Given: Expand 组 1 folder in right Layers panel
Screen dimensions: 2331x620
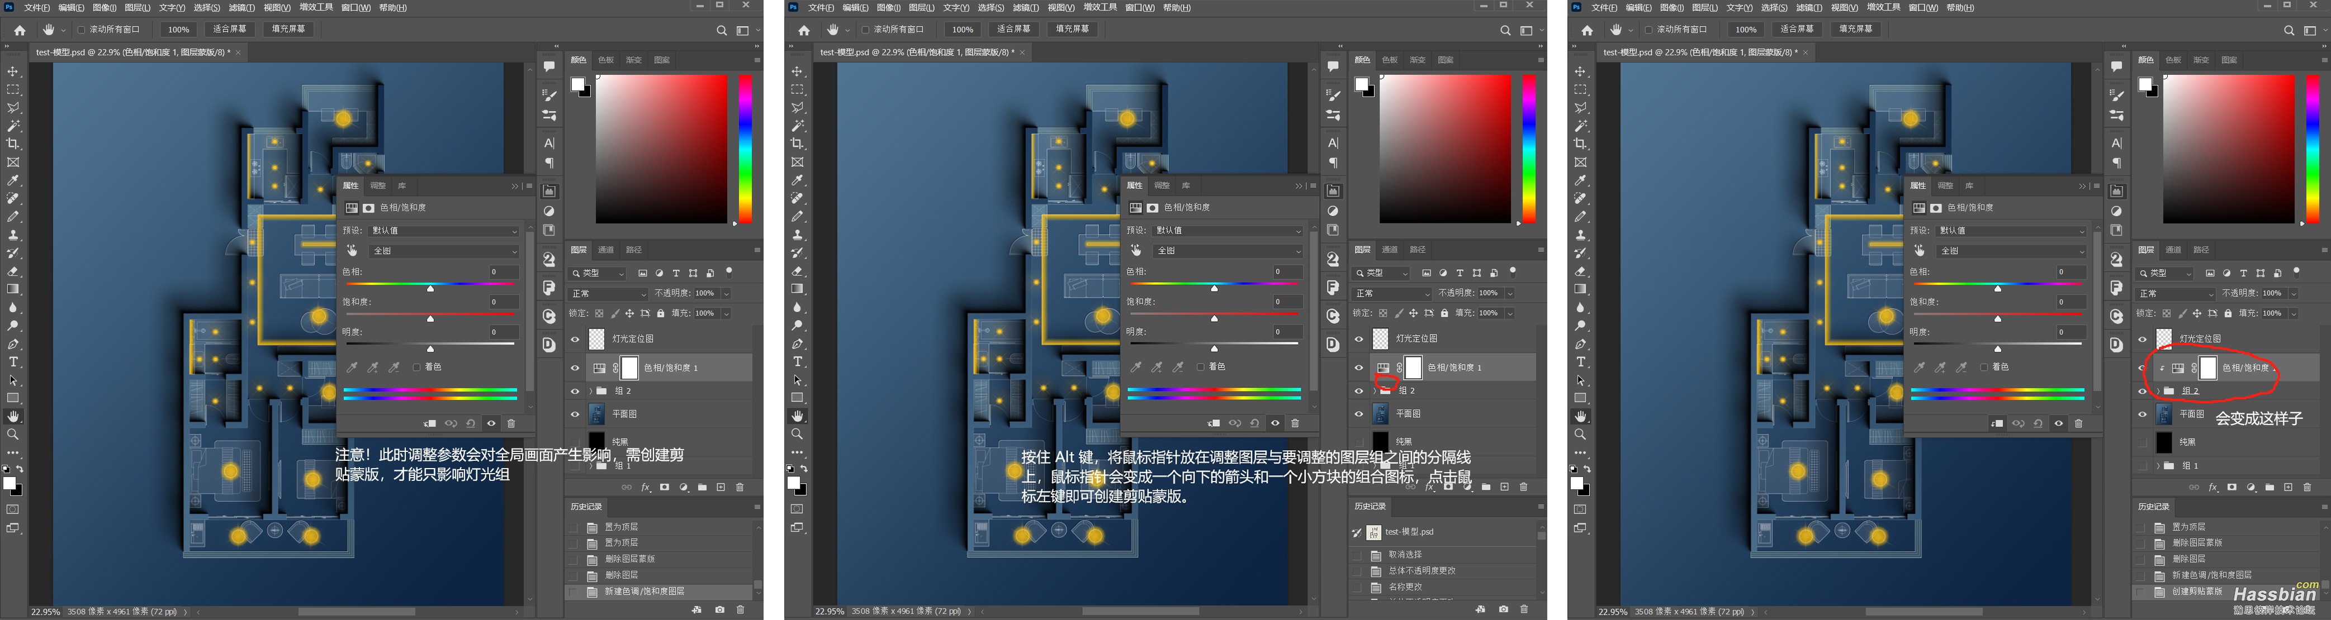Looking at the screenshot, I should [x=2158, y=465].
